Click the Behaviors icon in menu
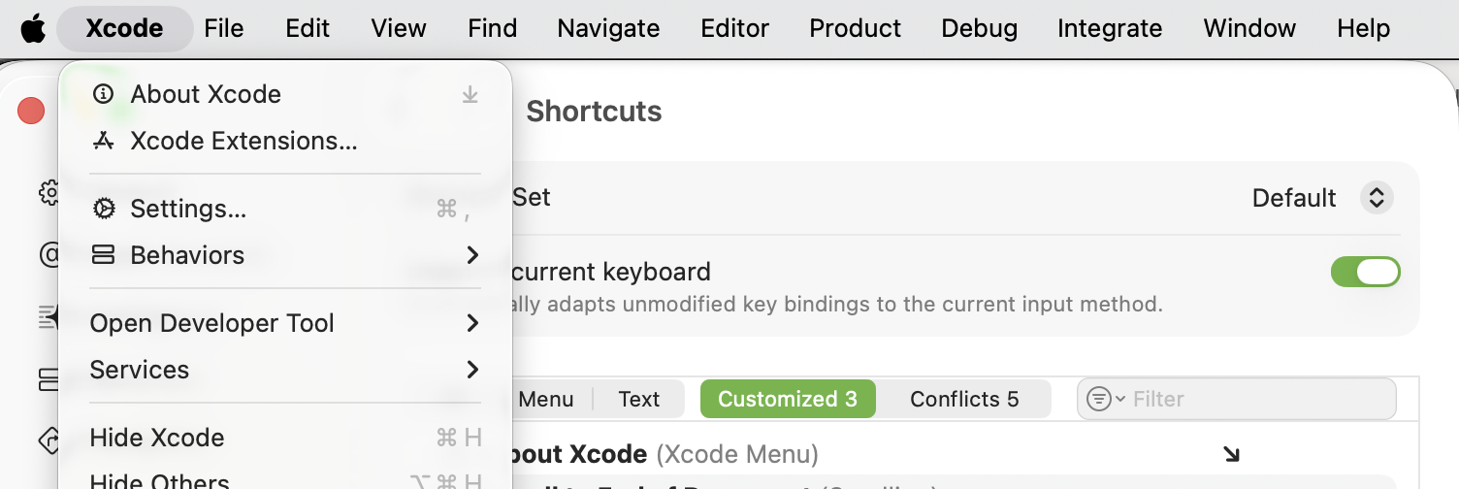 103,255
